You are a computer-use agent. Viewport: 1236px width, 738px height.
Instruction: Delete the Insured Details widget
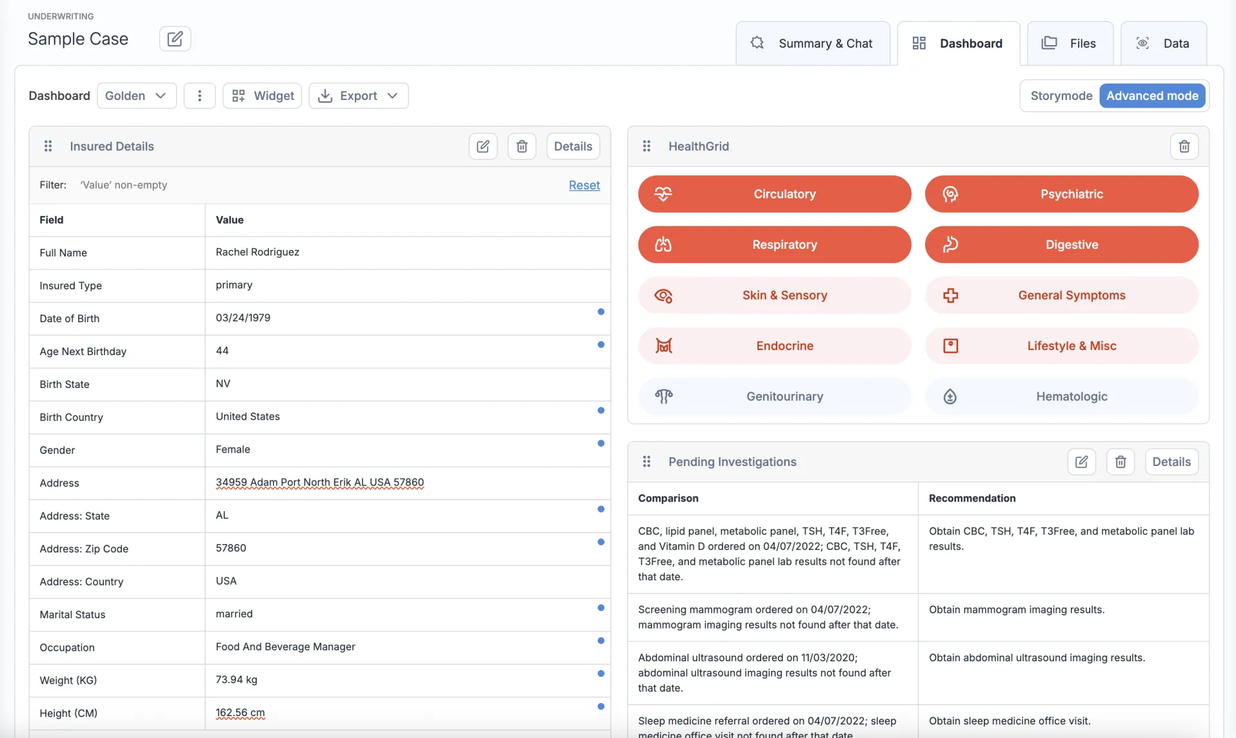(x=522, y=146)
